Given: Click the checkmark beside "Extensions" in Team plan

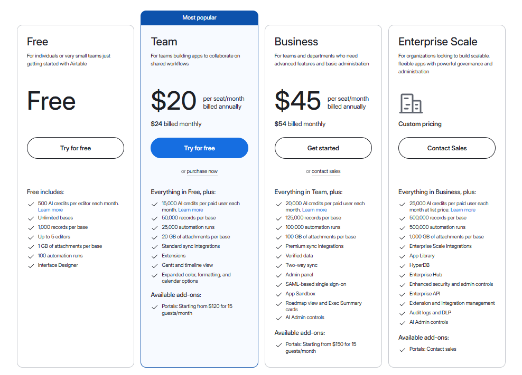Looking at the screenshot, I should 155,255.
